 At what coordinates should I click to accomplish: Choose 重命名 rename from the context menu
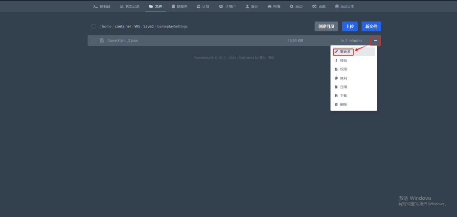point(354,52)
